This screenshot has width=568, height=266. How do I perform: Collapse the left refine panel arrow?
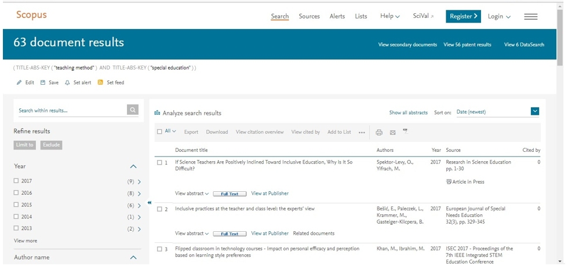click(x=150, y=203)
